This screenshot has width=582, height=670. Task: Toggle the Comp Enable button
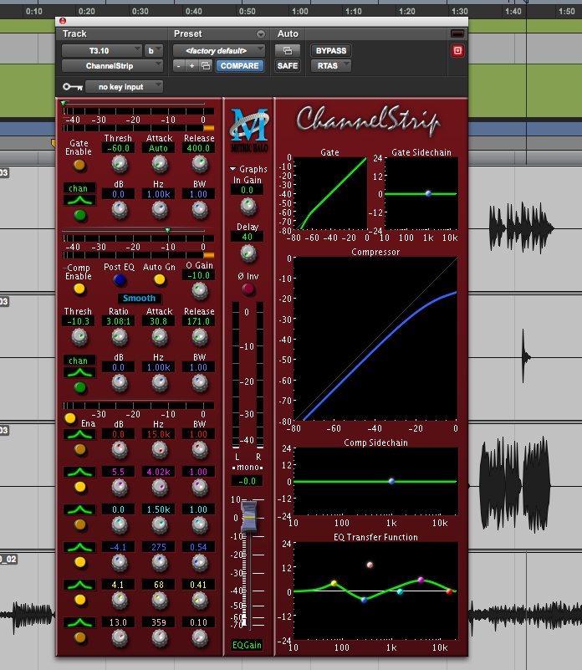point(79,289)
